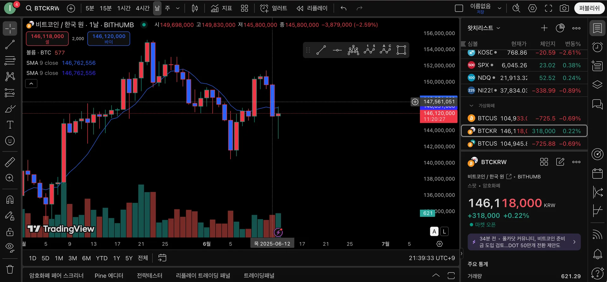Toggle the magnet snap mode

click(10, 200)
